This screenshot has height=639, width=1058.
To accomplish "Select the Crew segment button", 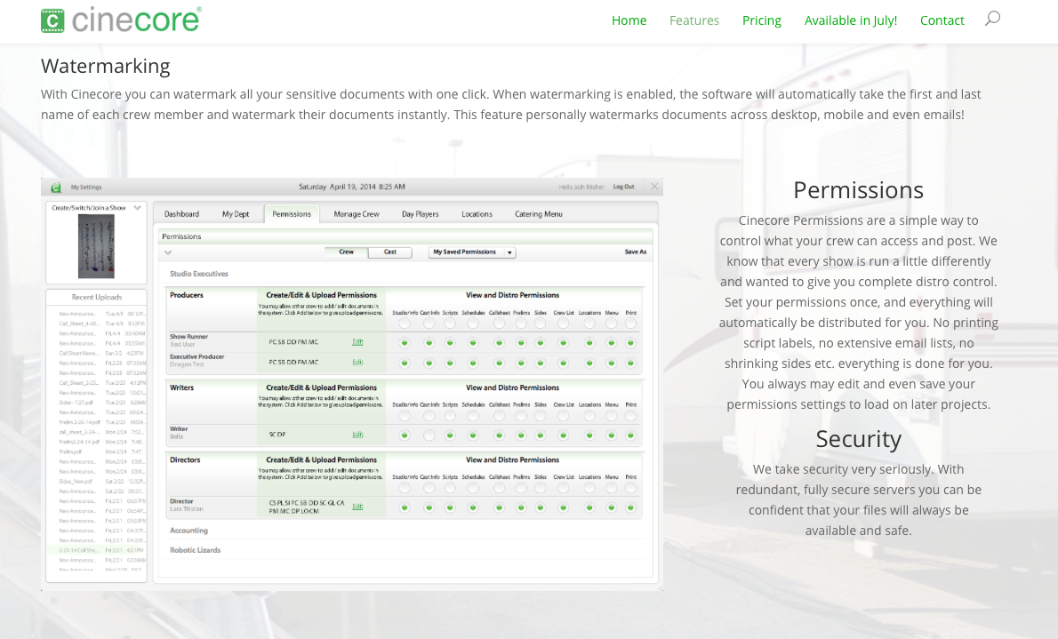I will click(x=346, y=252).
